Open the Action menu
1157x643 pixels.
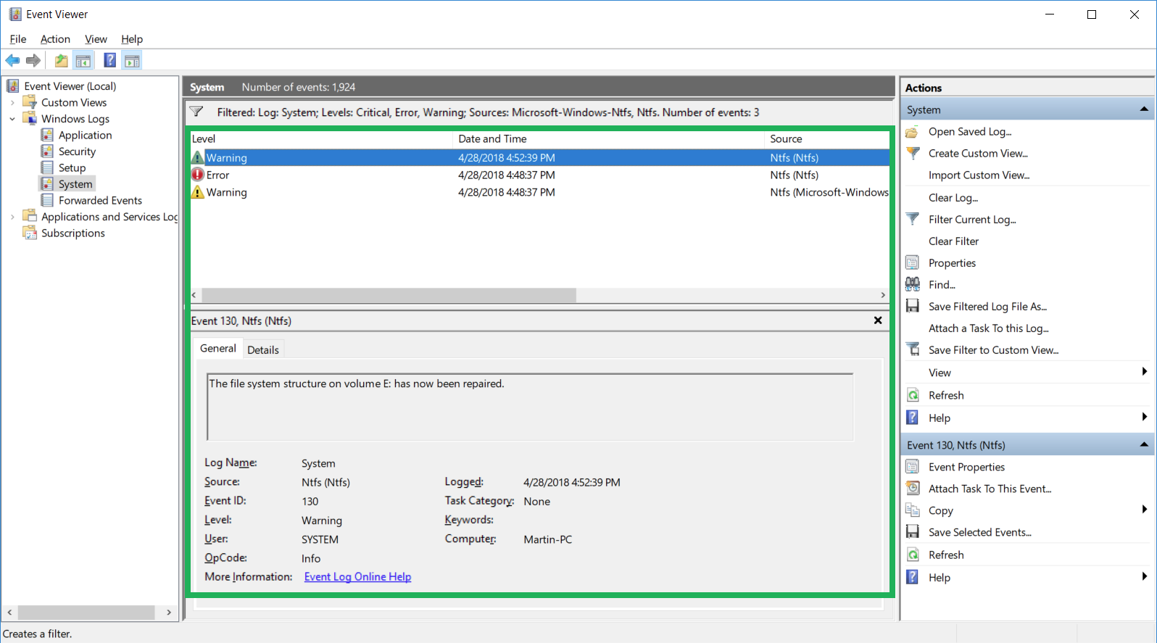[55, 39]
